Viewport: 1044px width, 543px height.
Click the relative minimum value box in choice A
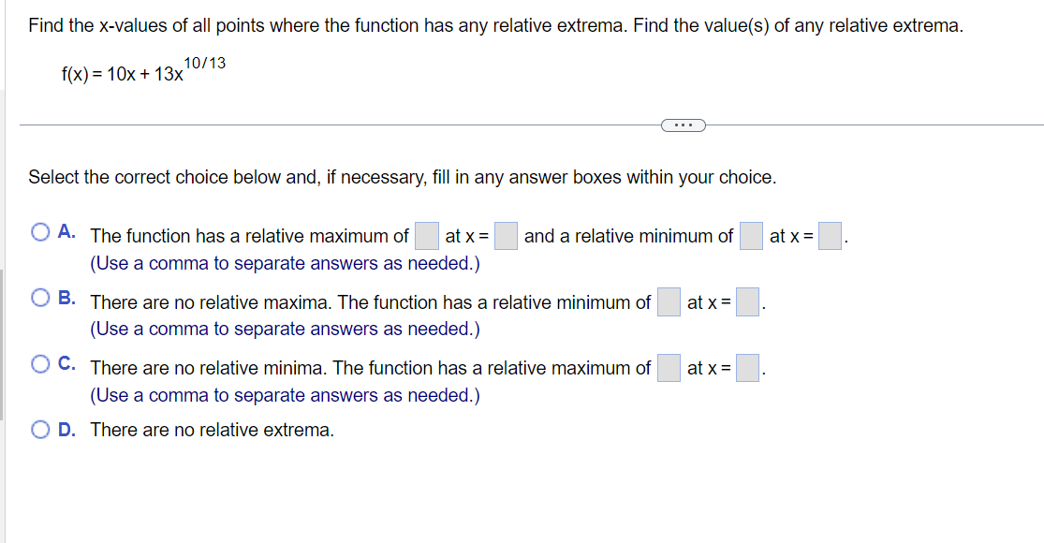click(749, 236)
